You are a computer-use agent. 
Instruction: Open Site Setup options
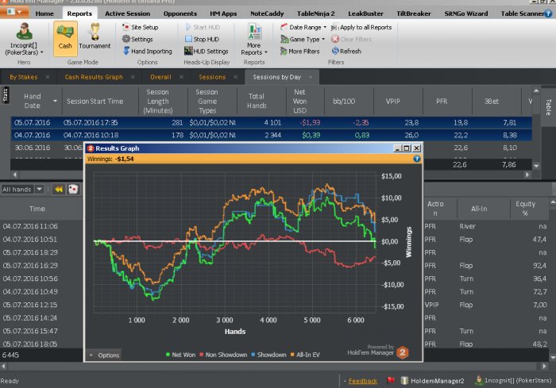140,27
